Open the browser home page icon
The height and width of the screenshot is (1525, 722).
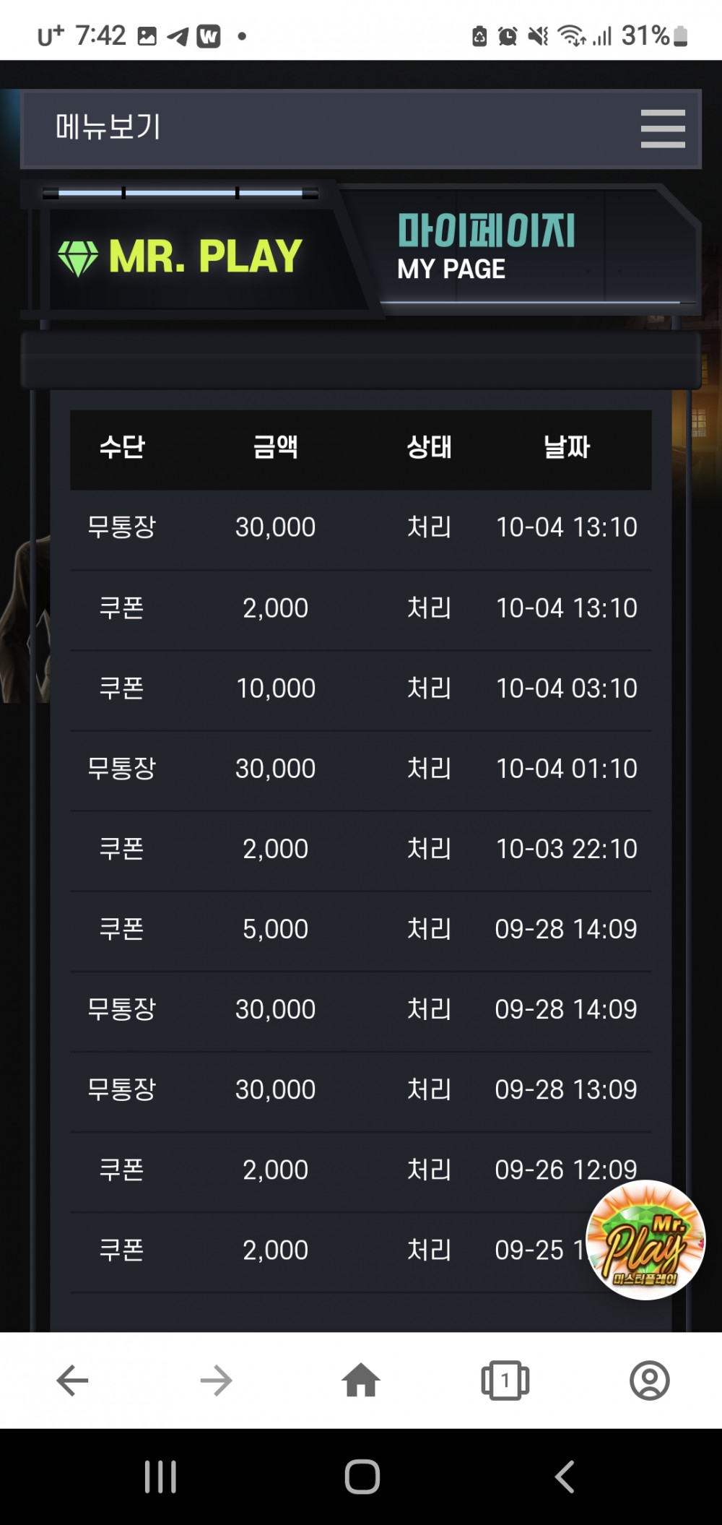361,1381
